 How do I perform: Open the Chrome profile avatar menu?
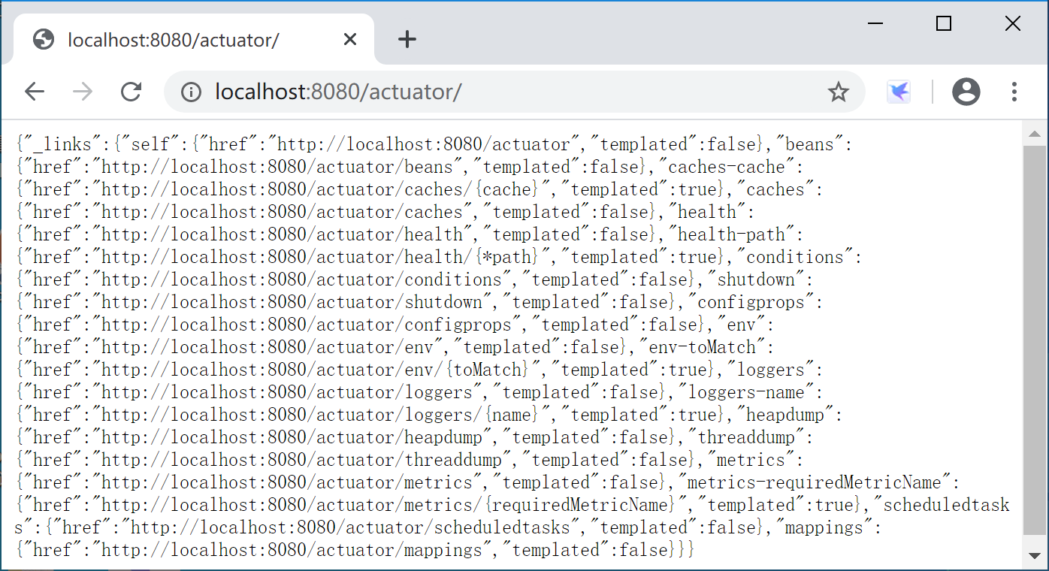pos(966,92)
